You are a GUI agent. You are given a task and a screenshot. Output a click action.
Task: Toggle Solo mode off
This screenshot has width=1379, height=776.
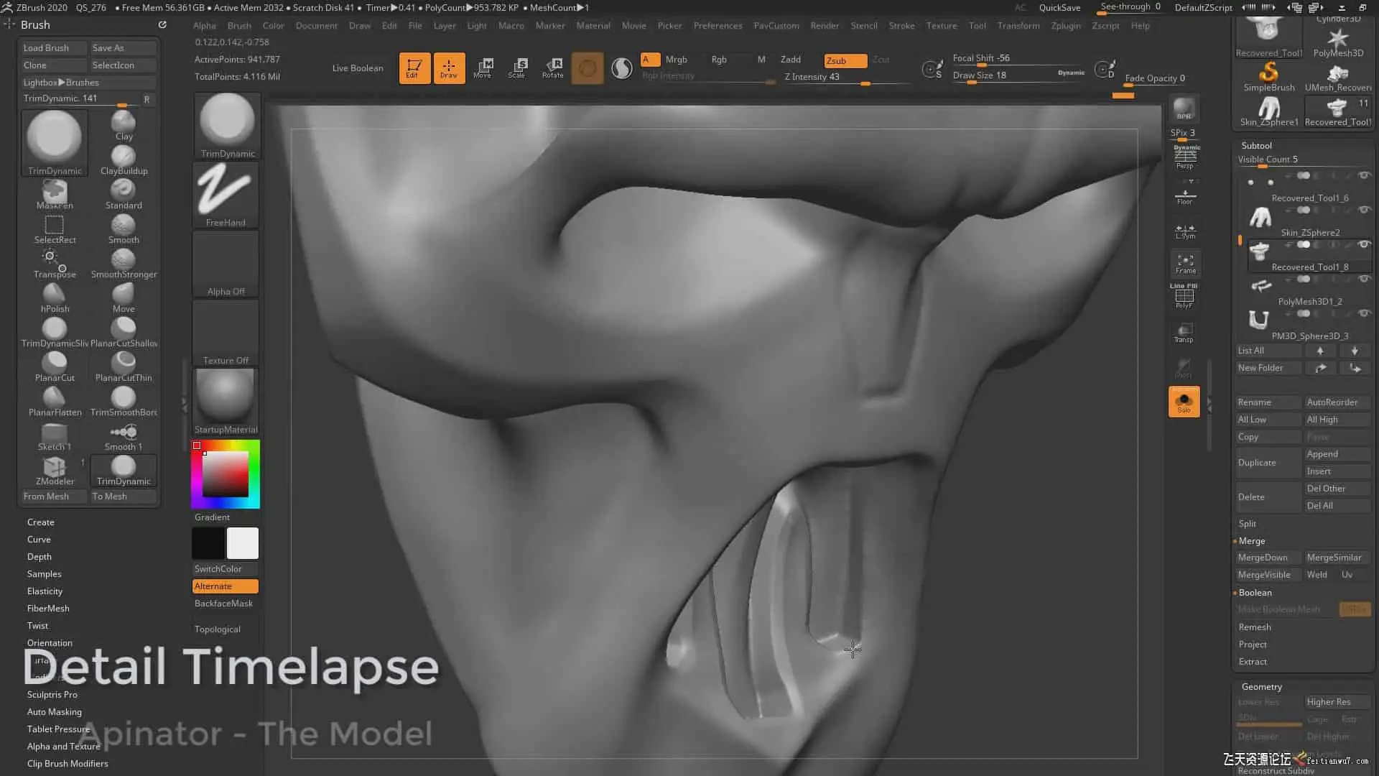(1184, 401)
